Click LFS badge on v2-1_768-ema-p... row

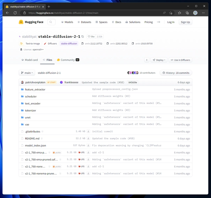(81, 152)
